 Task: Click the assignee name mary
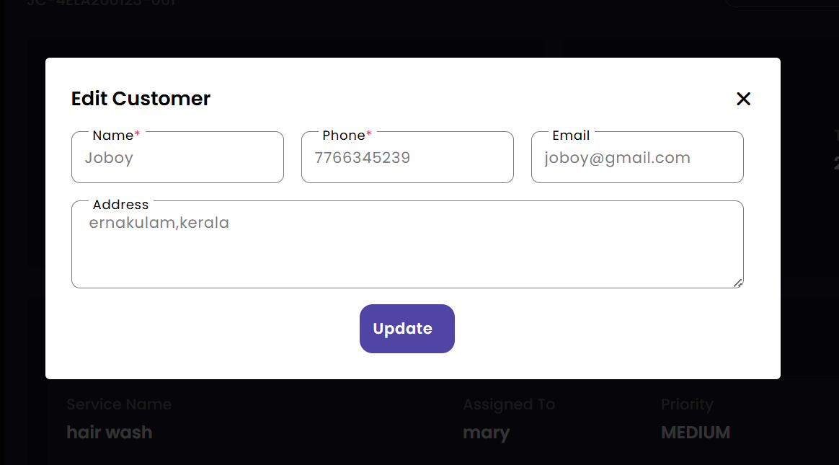pyautogui.click(x=486, y=433)
